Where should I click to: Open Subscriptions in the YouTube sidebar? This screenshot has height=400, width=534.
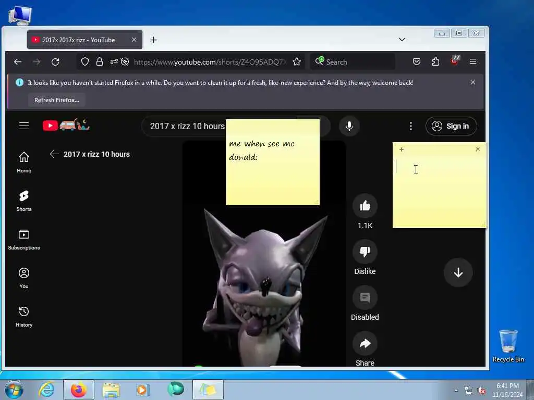24,240
